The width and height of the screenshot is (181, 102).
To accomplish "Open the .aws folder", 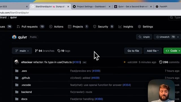I will coord(24,71).
